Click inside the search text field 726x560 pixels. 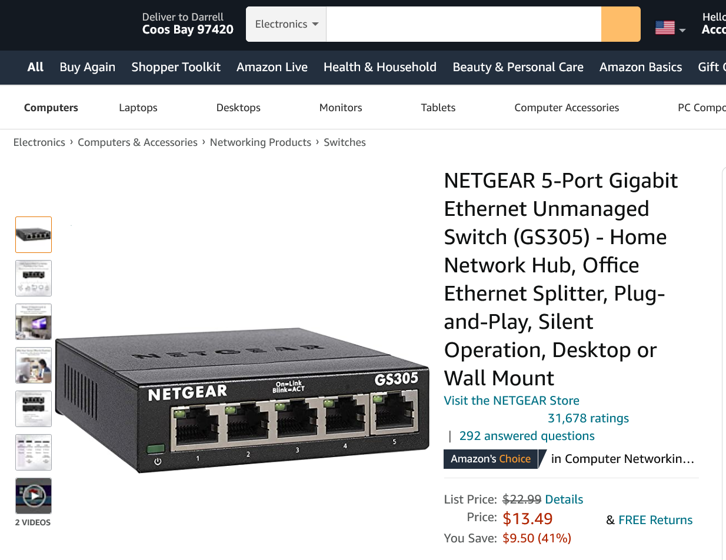(464, 24)
